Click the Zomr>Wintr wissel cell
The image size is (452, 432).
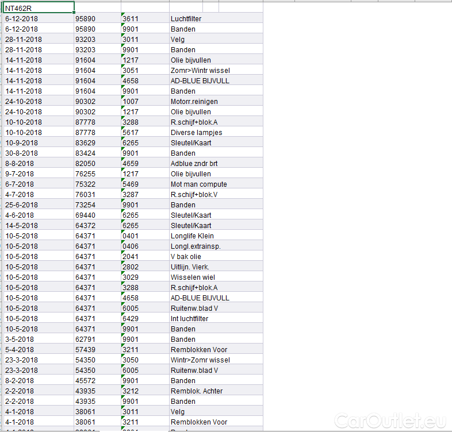point(200,70)
